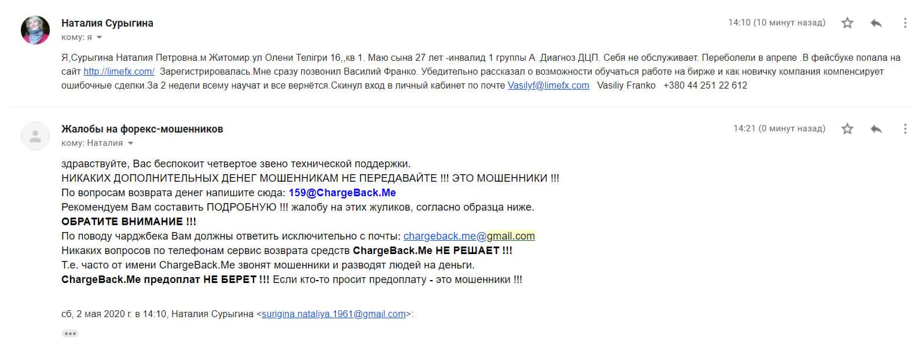Screen dimensions: 923x353
Task: Reply to Наталия Сурыгина's 14:10 message
Action: point(876,23)
